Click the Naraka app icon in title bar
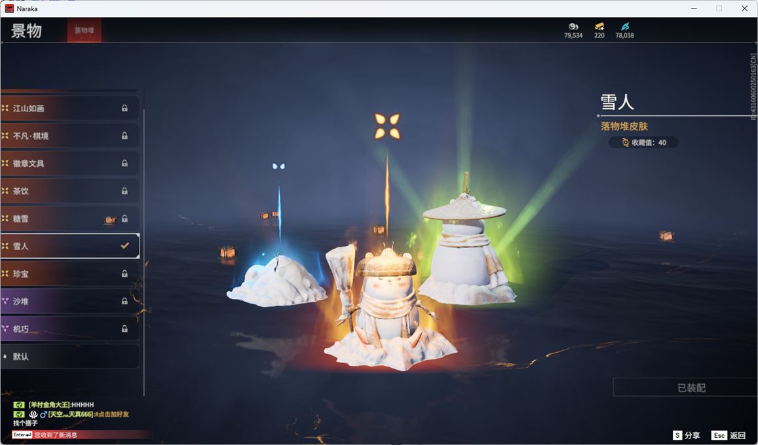The width and height of the screenshot is (758, 445). coord(9,9)
